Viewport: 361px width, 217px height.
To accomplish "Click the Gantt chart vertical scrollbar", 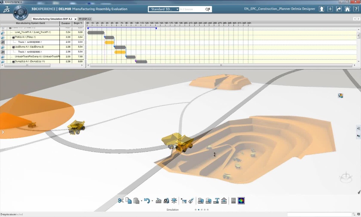I will pyautogui.click(x=358, y=36).
